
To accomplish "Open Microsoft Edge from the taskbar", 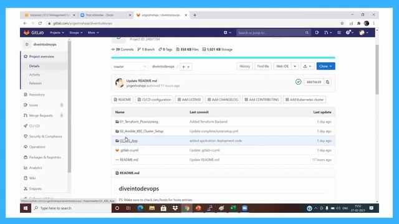I will 140,208.
